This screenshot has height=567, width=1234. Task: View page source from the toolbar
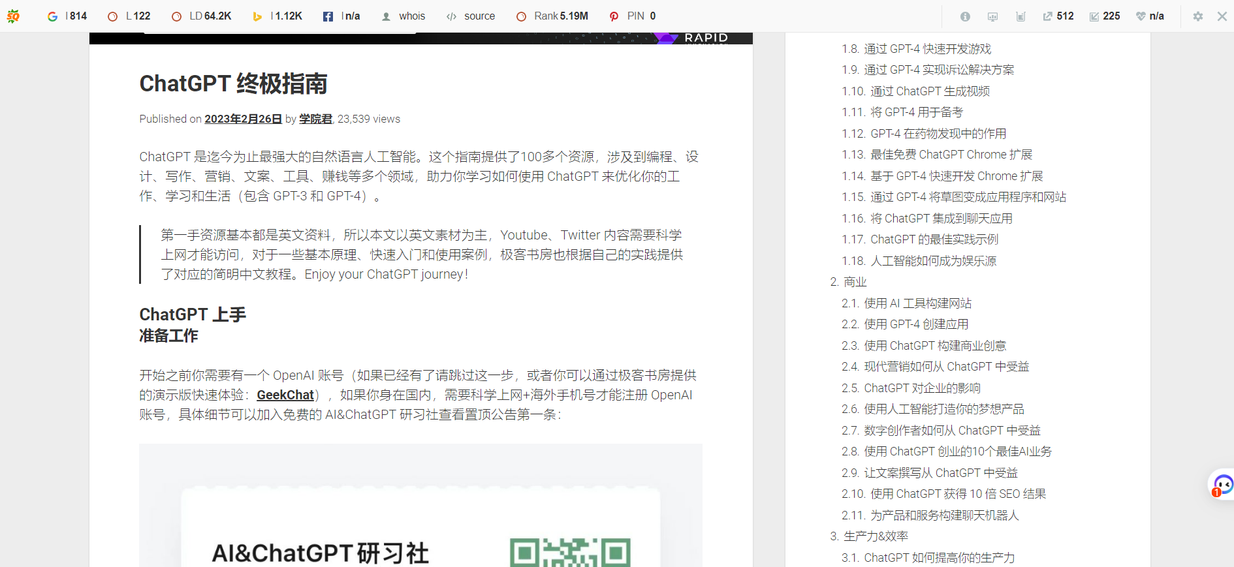[471, 16]
